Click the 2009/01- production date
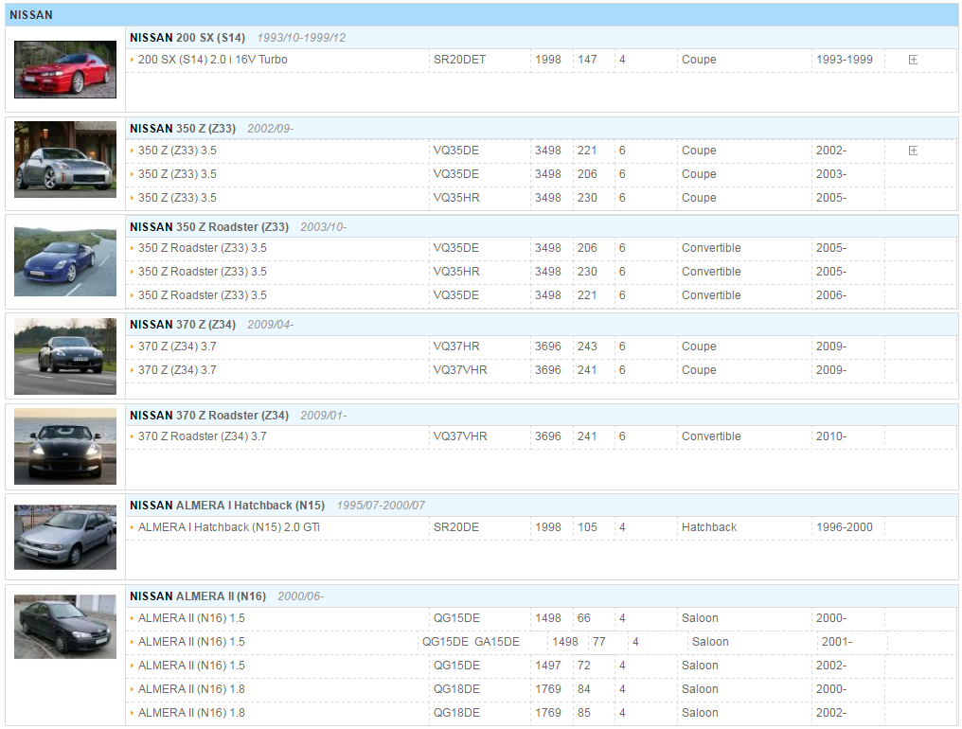The image size is (962, 729). coord(323,416)
